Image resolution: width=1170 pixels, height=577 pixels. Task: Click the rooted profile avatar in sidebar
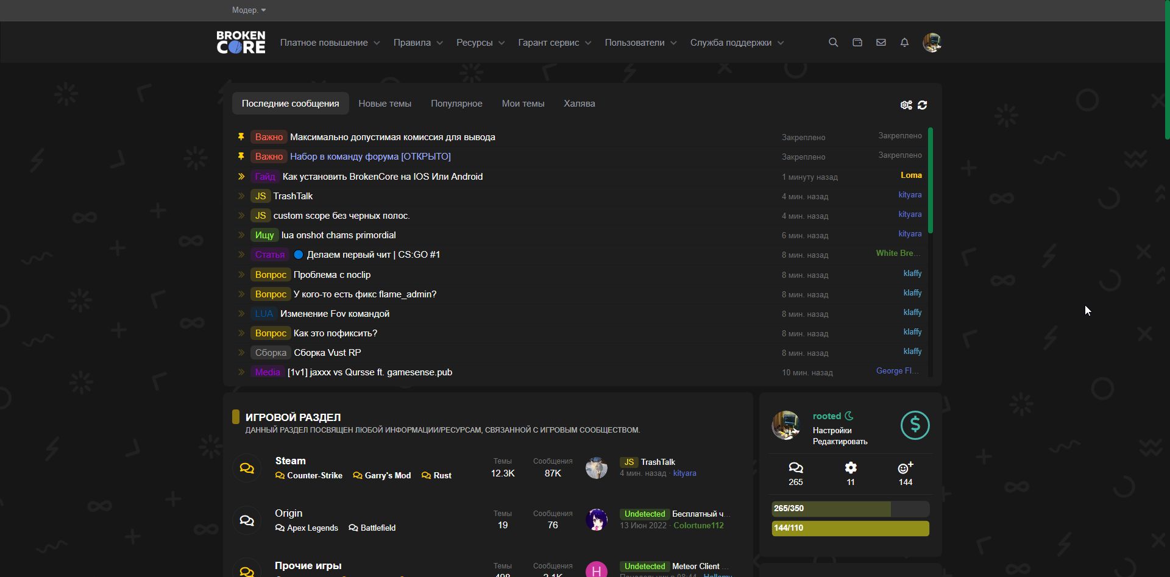tap(786, 425)
